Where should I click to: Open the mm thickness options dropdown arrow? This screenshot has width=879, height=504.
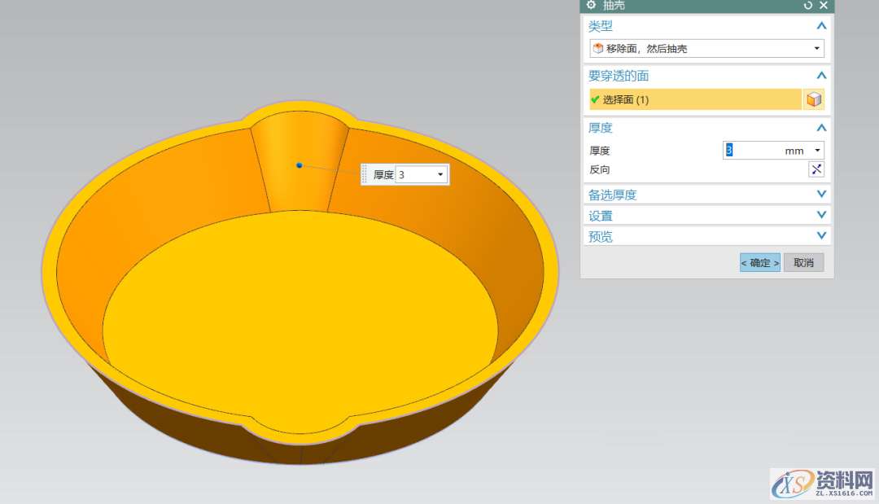817,151
